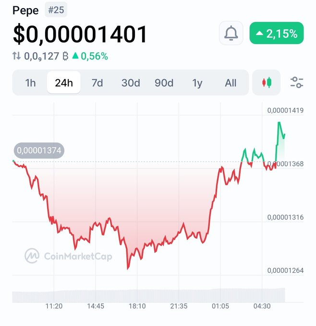Viewport: 316px width, 326px height.
Task: Tap the price alert bell icon
Action: point(231,33)
